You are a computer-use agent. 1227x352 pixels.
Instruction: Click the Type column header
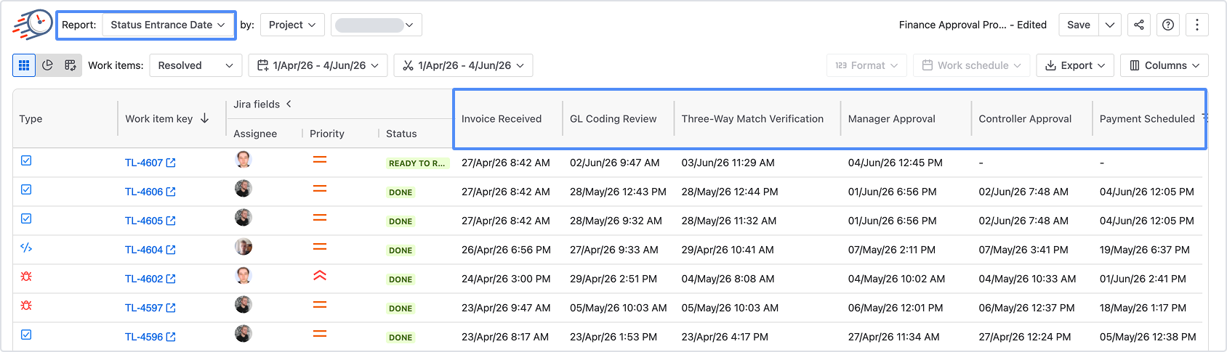tap(31, 118)
